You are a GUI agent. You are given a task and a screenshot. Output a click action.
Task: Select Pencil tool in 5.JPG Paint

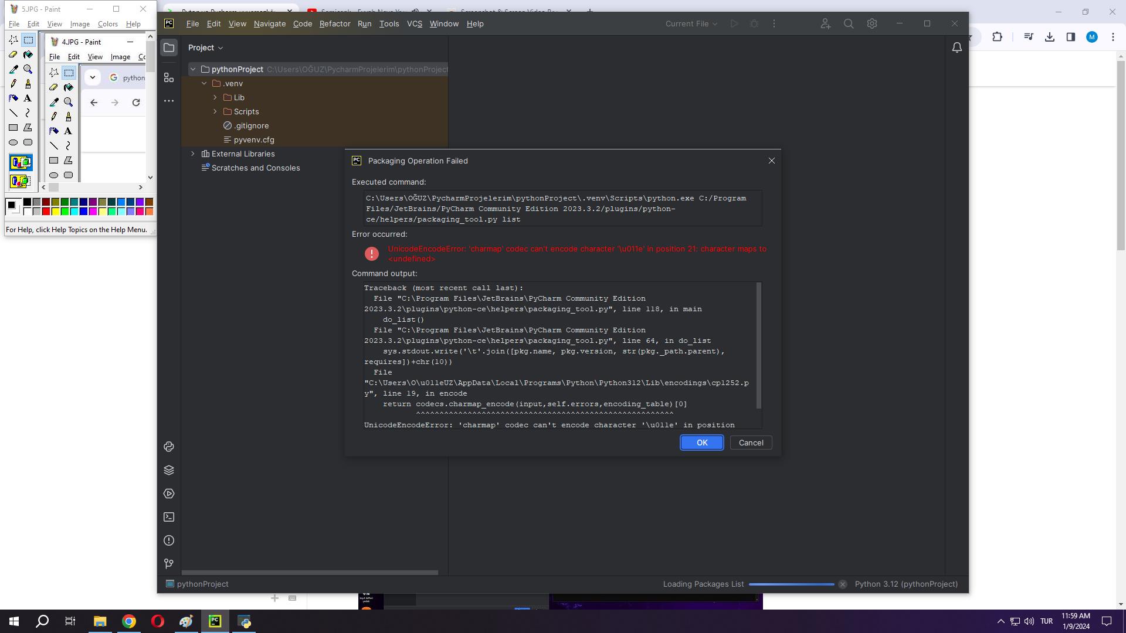point(13,84)
